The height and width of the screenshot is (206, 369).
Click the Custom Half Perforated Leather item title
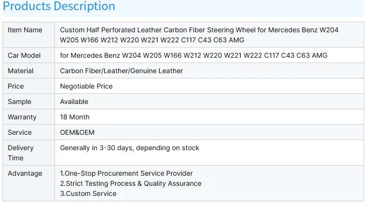point(199,35)
